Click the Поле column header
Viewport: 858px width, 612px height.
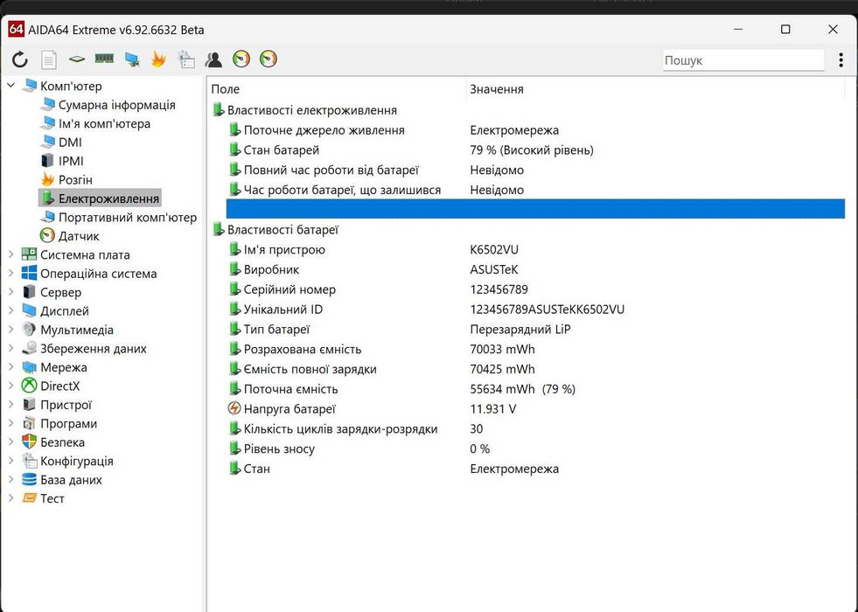click(226, 89)
